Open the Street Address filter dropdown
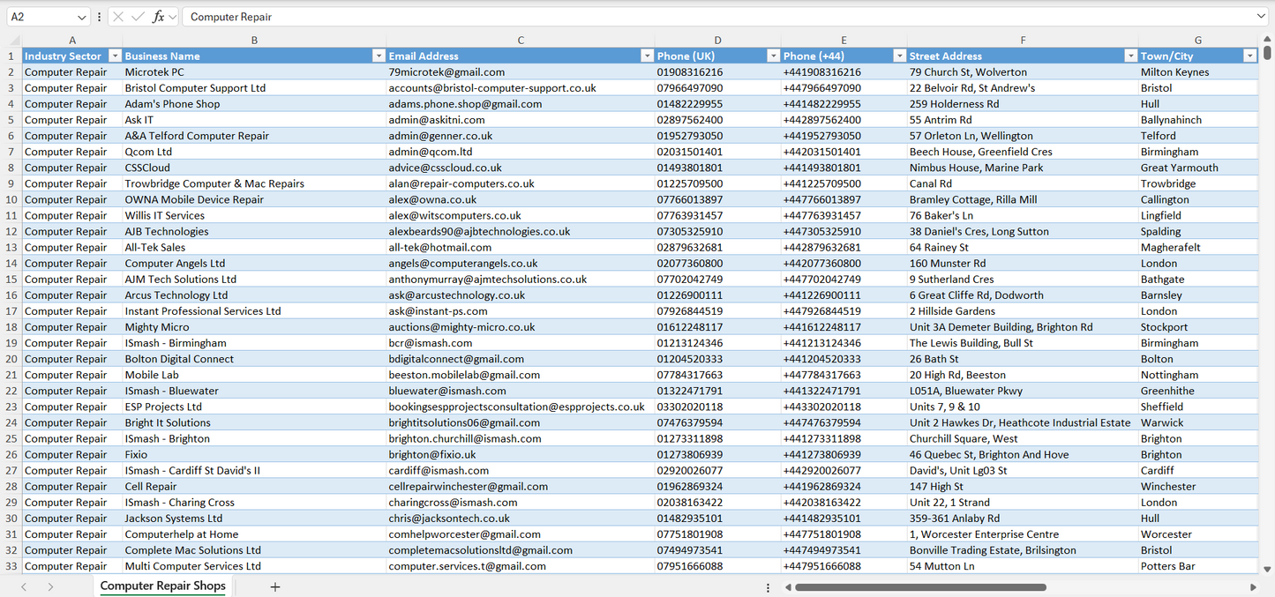 pyautogui.click(x=1130, y=56)
